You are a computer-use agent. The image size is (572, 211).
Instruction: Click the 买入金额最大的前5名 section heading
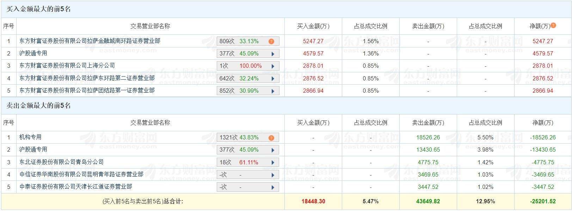(x=38, y=9)
